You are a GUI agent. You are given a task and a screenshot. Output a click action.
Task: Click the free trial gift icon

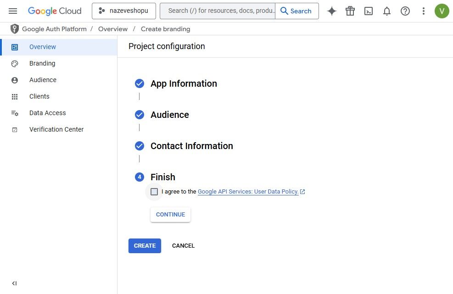[350, 11]
